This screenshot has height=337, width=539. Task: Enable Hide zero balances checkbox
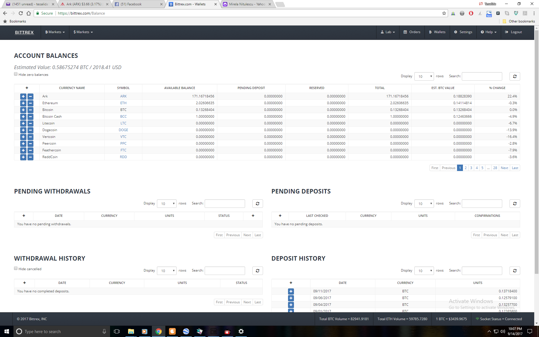pyautogui.click(x=16, y=74)
